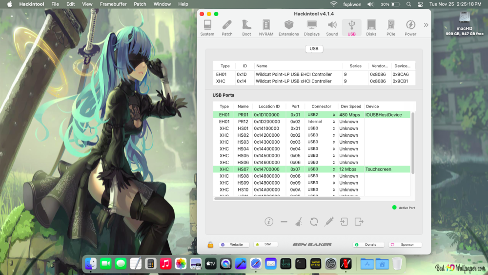Open the Boot toolbar section

point(246,28)
